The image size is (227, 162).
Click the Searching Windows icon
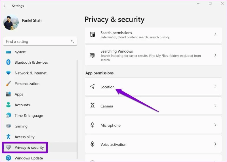pos(93,55)
